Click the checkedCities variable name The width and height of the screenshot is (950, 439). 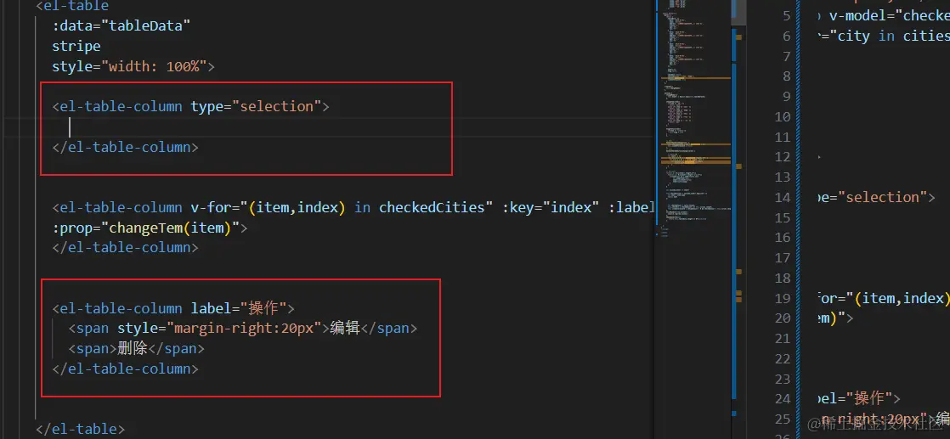click(x=432, y=208)
